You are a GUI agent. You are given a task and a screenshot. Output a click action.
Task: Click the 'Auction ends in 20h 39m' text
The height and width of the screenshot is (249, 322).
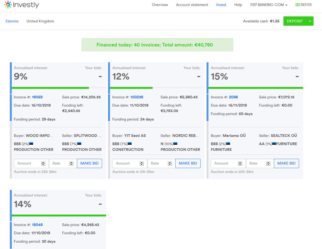pos(232,172)
